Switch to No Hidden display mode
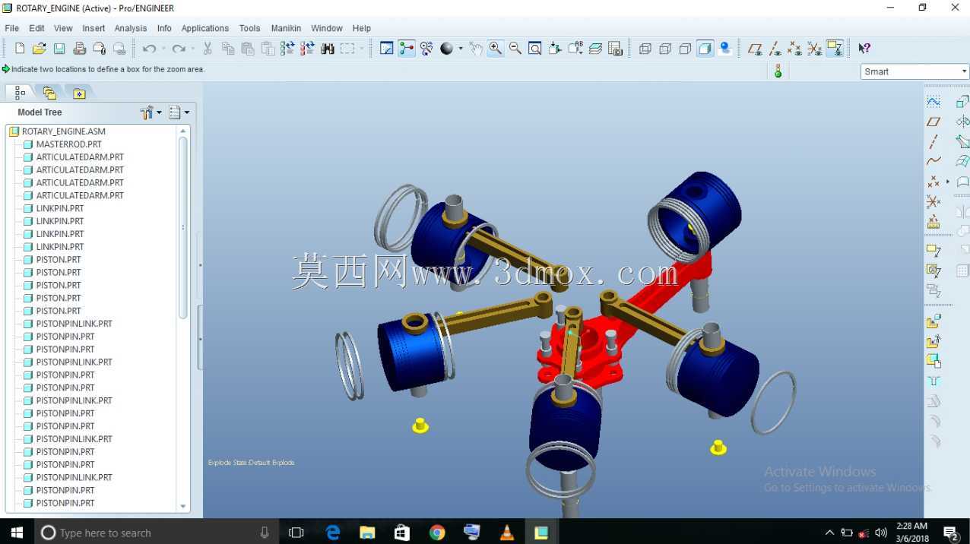 [685, 49]
